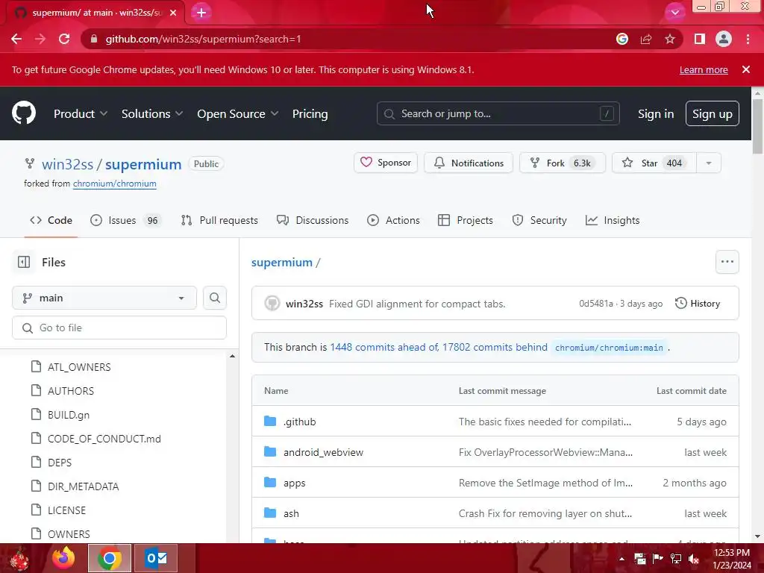This screenshot has height=573, width=764.
Task: Click the Learn more link in the warning bar
Action: coord(704,69)
